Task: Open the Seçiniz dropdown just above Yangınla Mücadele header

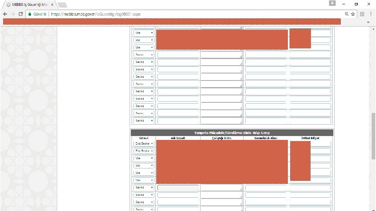Action: click(144, 121)
